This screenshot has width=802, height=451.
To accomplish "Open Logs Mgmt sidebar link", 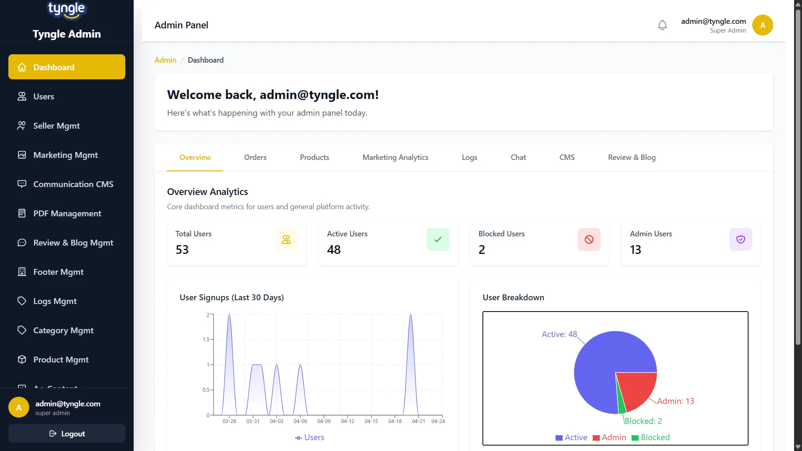I will coord(67,301).
